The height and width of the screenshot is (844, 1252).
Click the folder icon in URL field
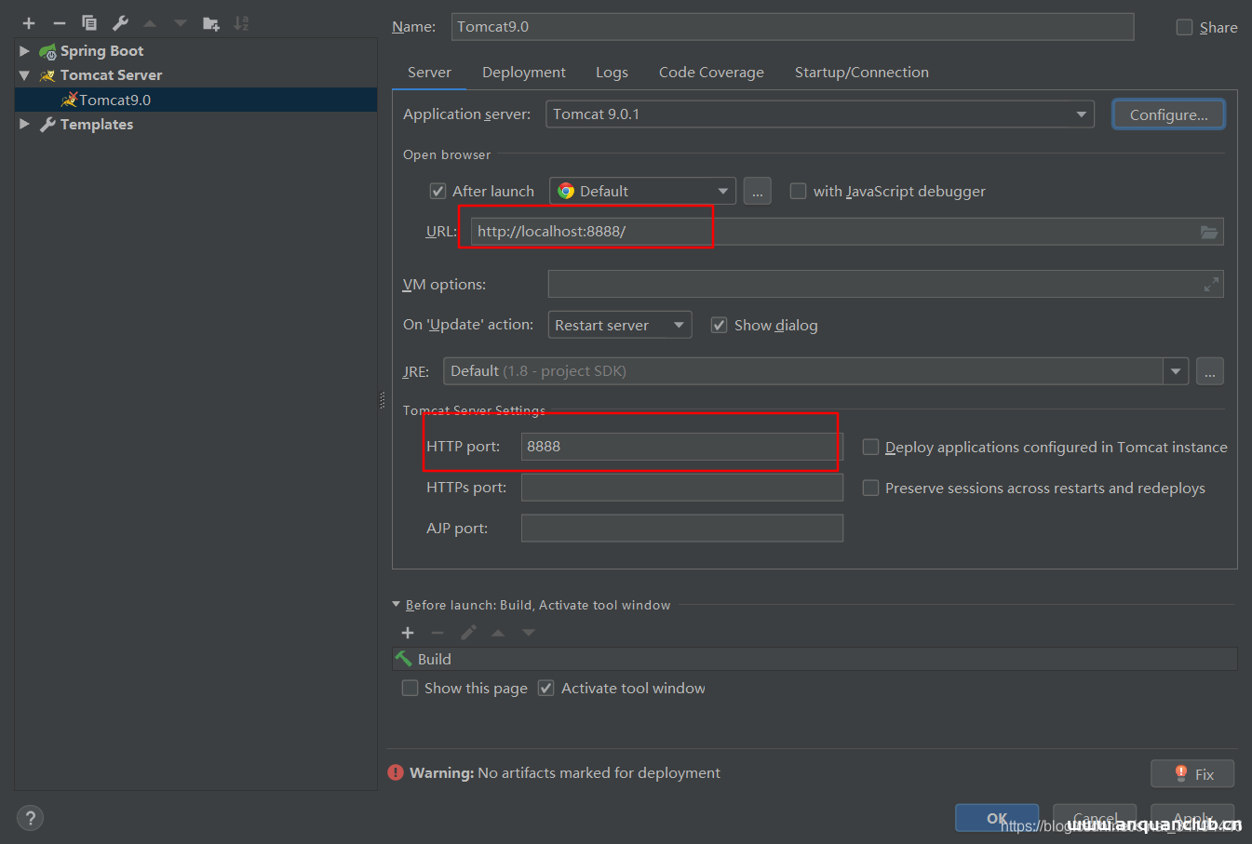1208,232
